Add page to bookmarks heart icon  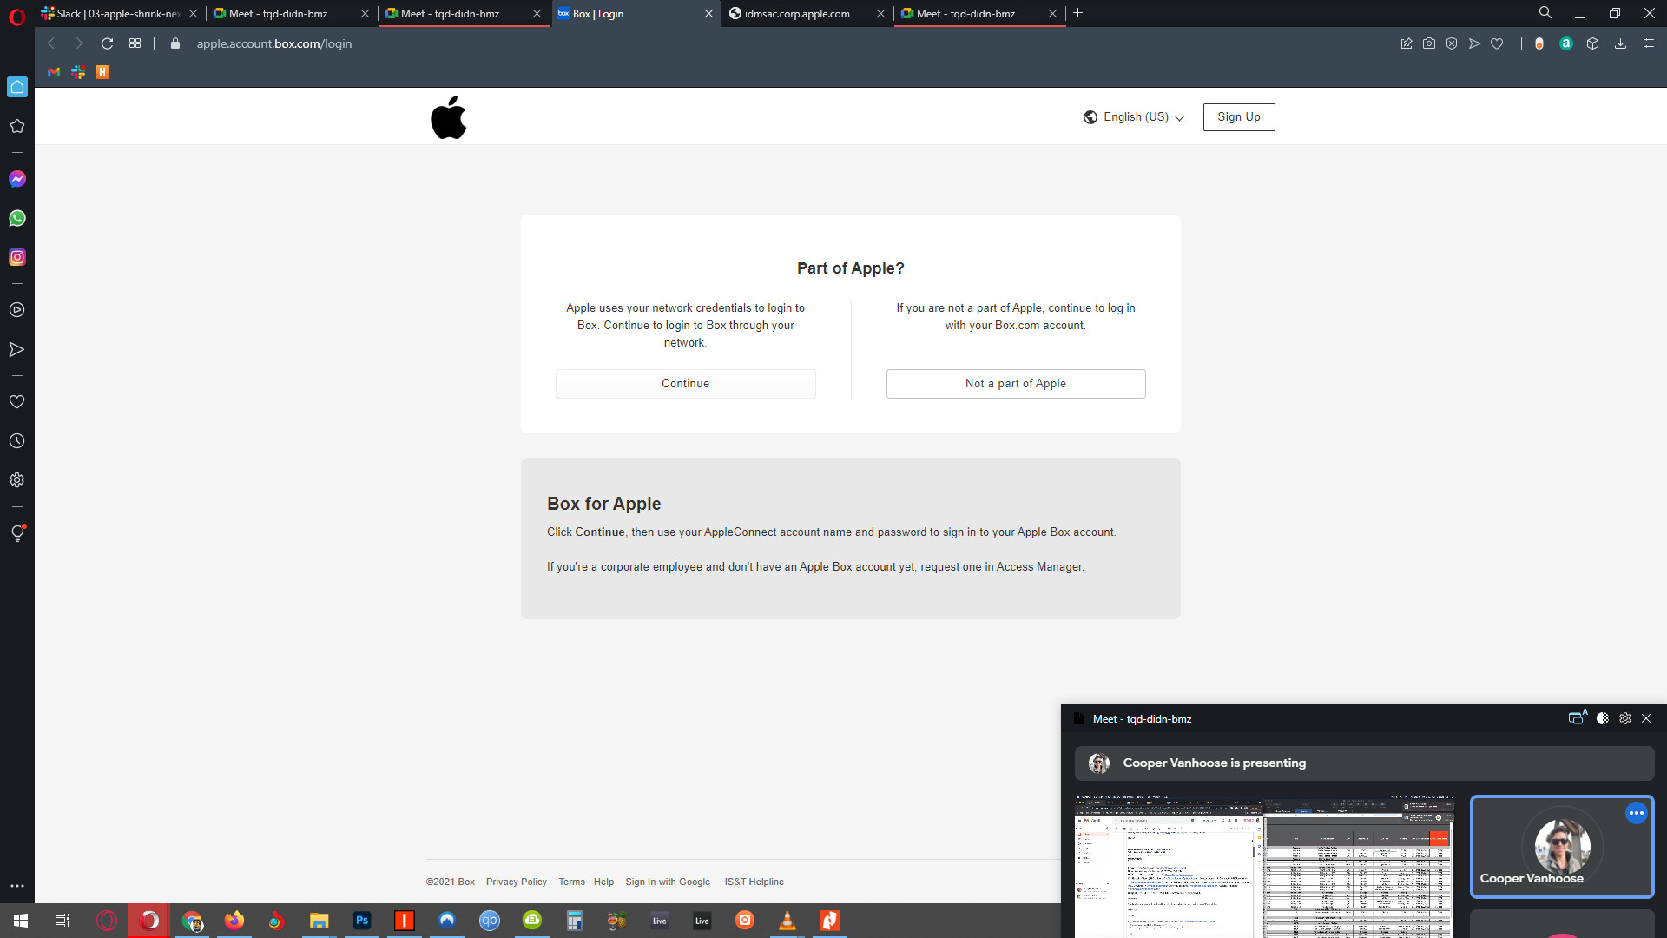click(x=1497, y=43)
